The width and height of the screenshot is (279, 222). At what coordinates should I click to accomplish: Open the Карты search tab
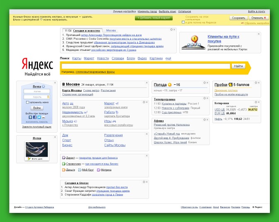click(77, 58)
